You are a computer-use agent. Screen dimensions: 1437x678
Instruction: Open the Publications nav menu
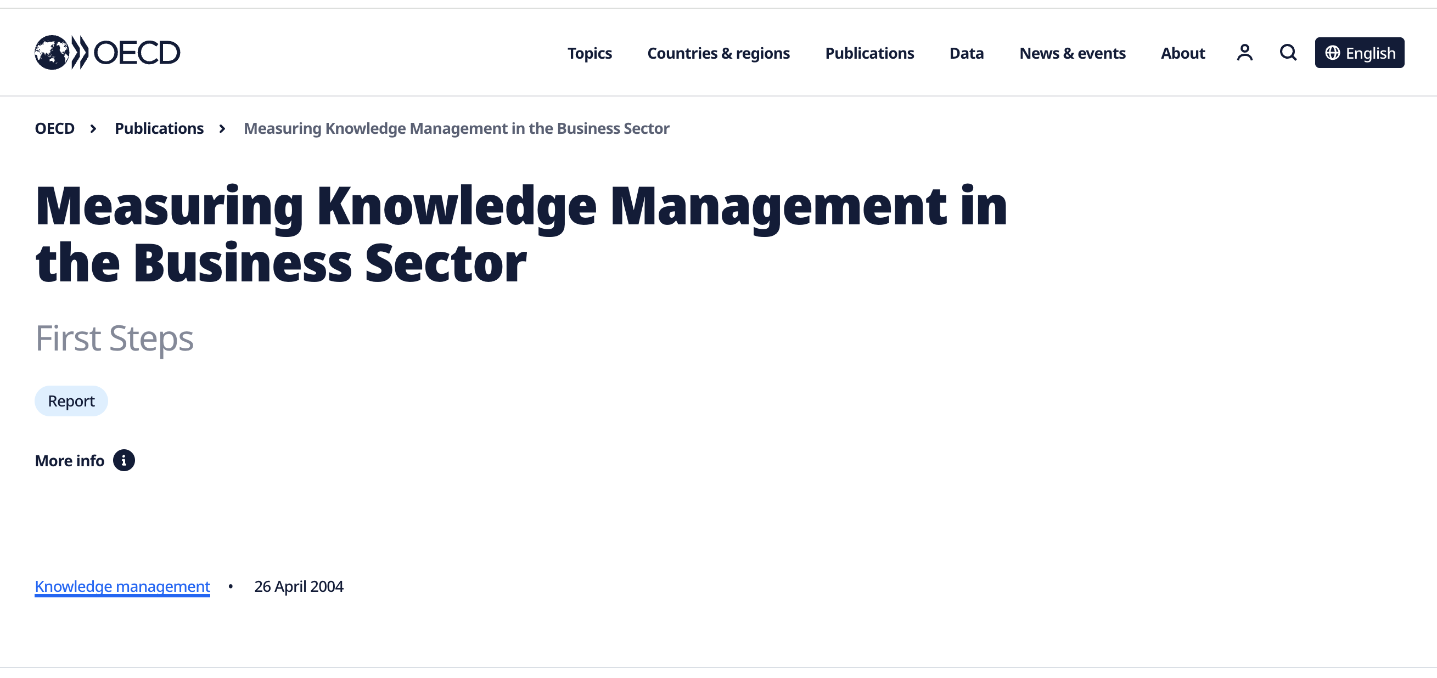click(x=869, y=53)
